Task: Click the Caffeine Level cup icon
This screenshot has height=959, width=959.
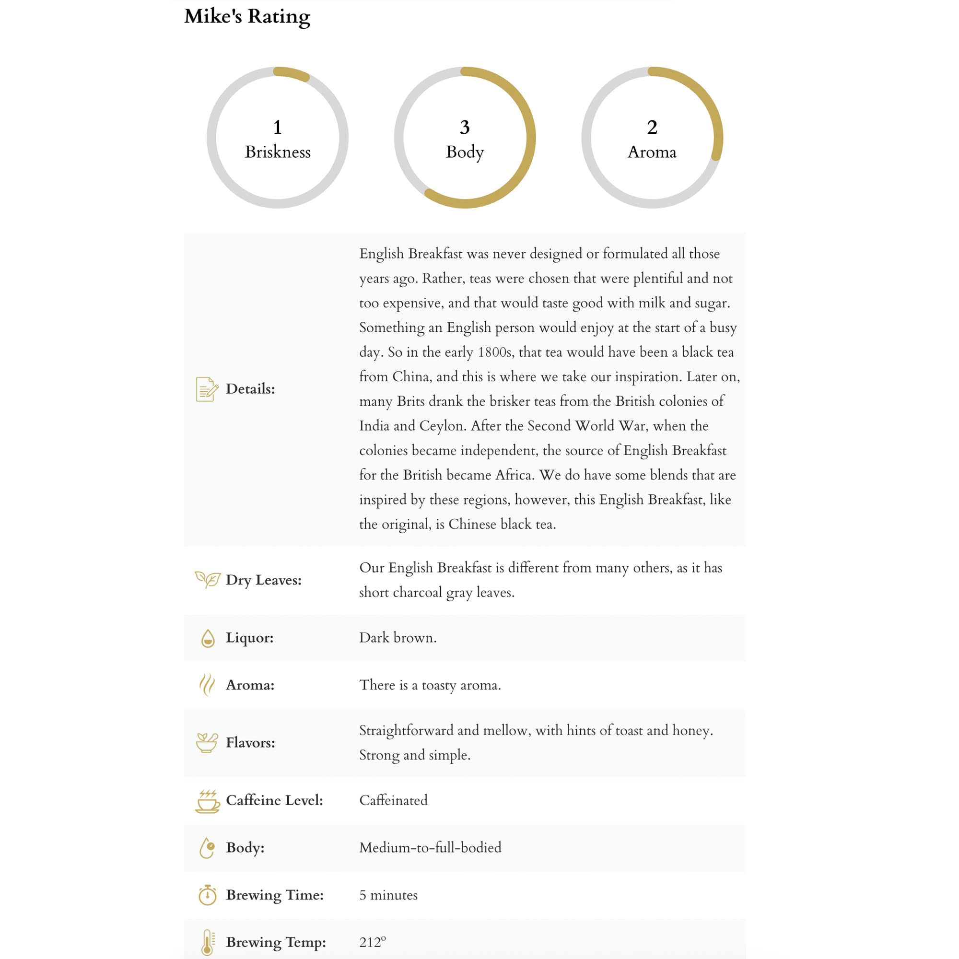Action: (x=207, y=801)
